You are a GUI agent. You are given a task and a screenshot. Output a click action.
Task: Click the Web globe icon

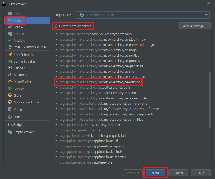pos(10,117)
